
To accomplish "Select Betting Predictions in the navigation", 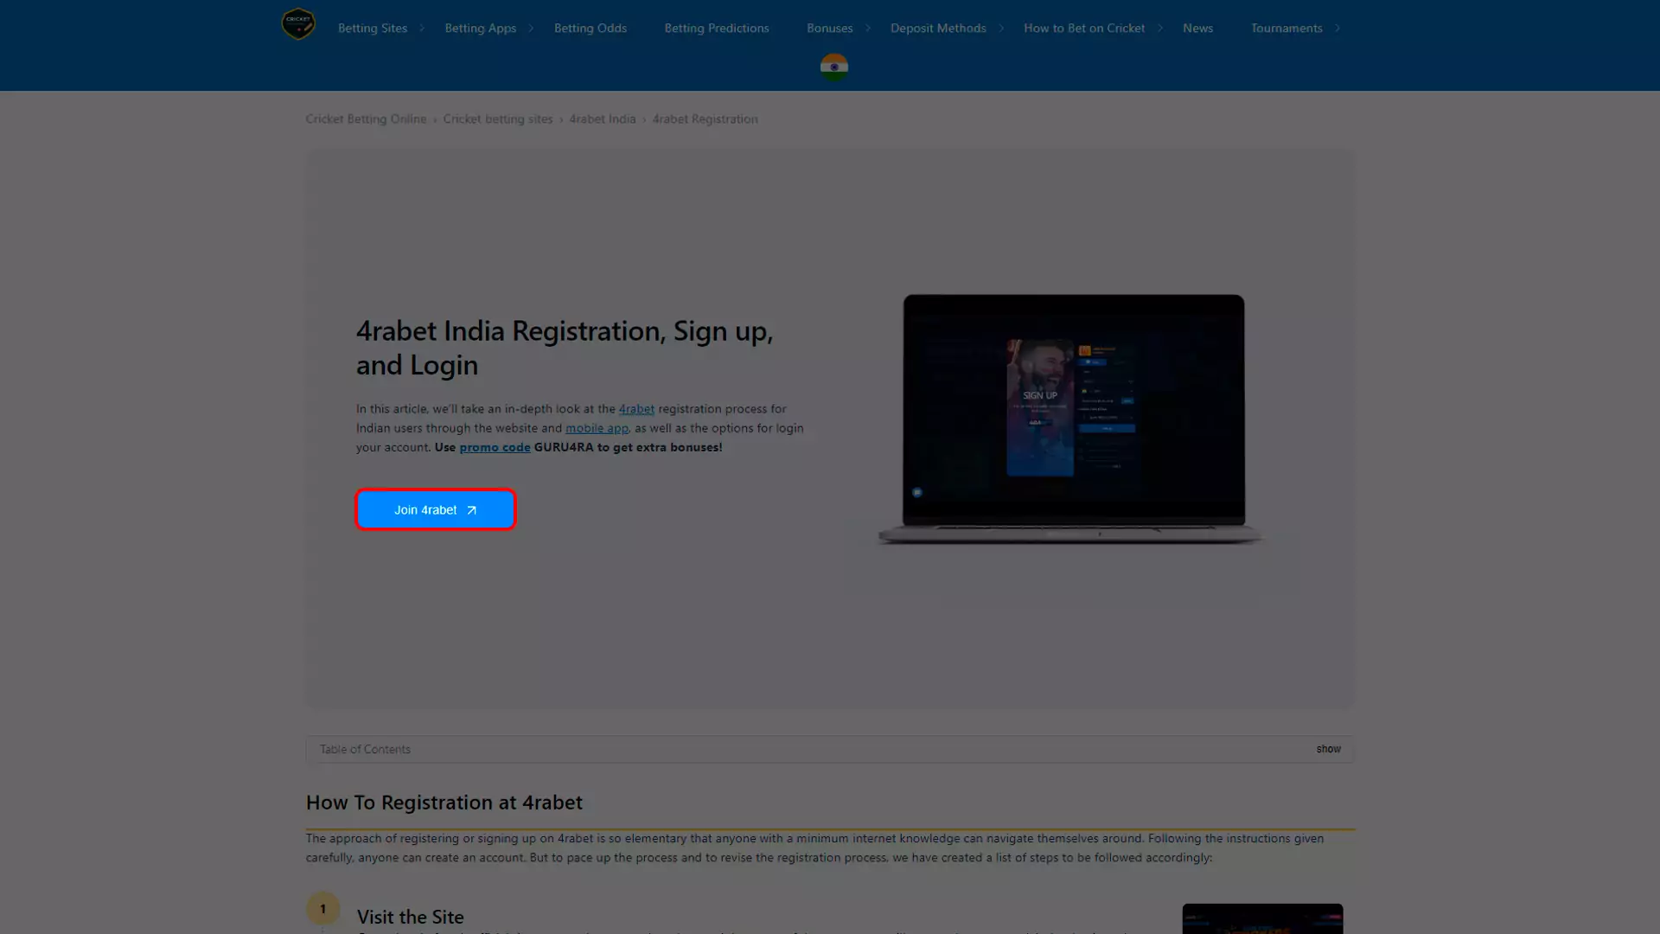I will (716, 28).
